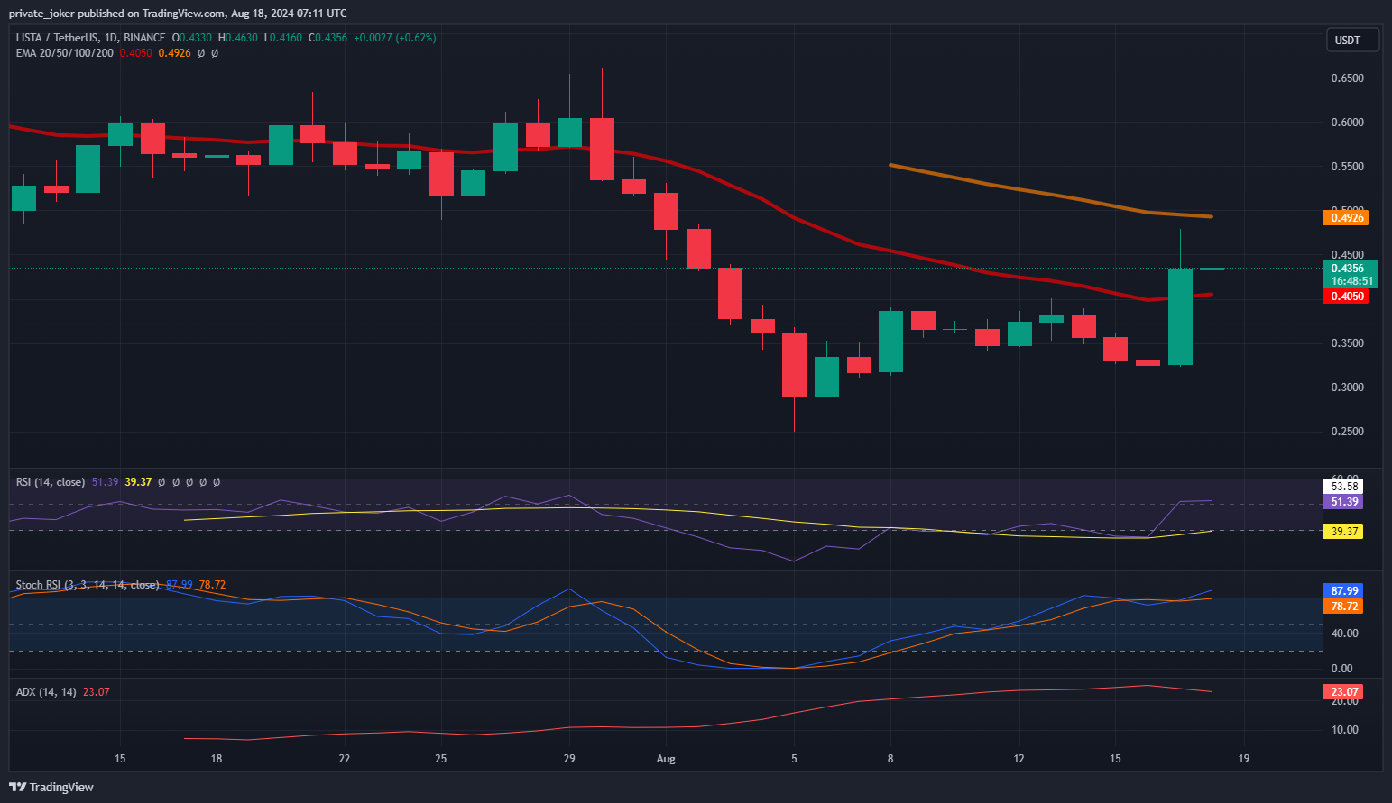Click the red 23.07 ADX value tag
1392x803 pixels.
(x=1343, y=692)
